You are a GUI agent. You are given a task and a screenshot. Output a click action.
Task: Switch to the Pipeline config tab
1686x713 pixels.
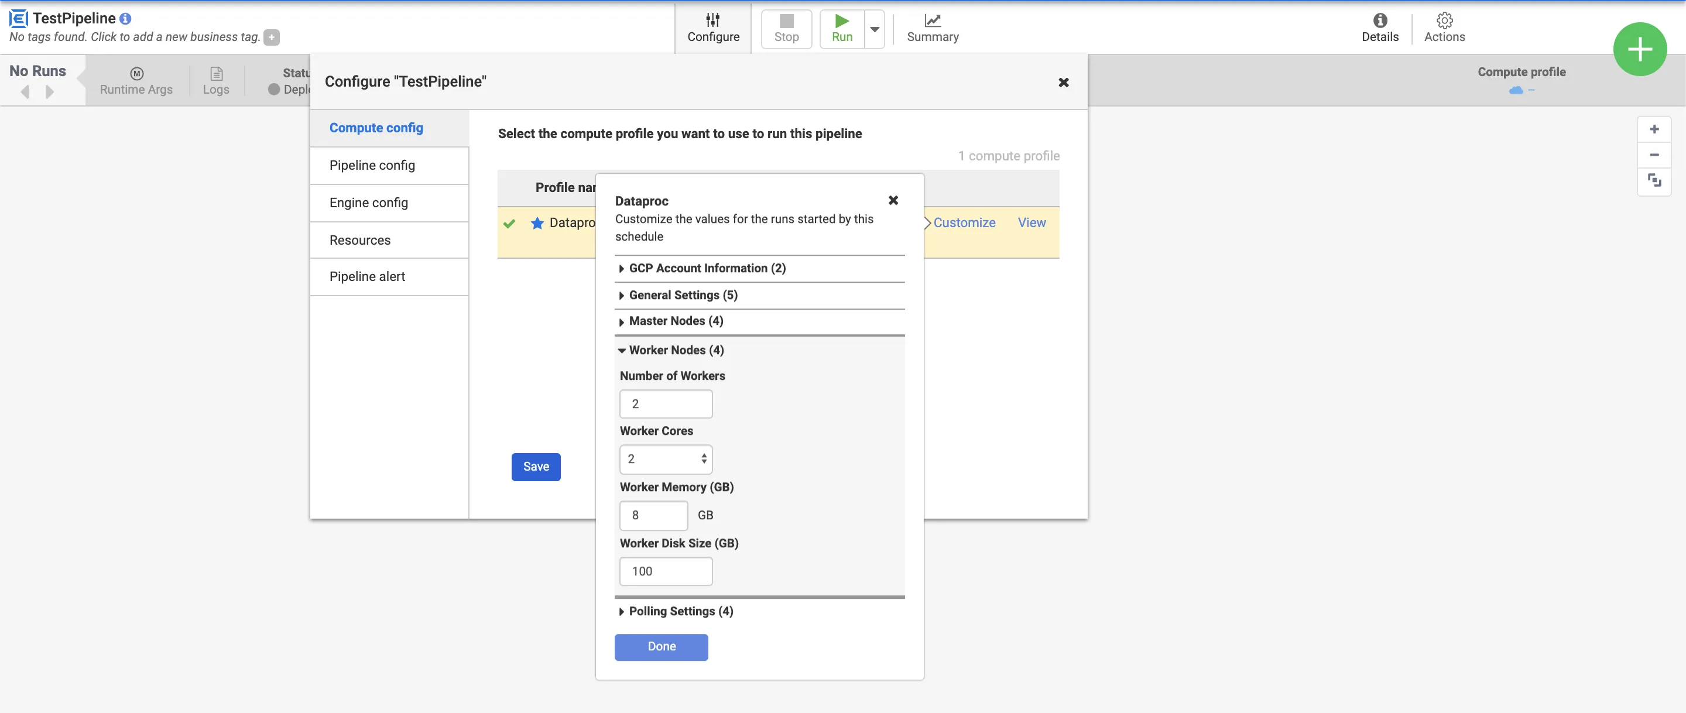(372, 166)
